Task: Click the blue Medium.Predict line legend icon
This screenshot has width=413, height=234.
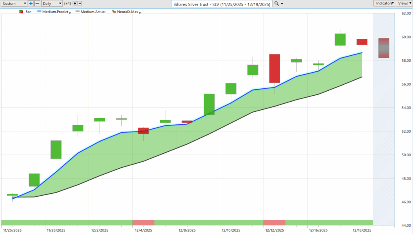Action: [38, 12]
